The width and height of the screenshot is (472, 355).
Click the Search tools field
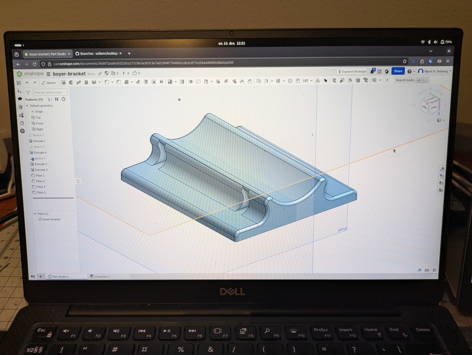tap(411, 80)
